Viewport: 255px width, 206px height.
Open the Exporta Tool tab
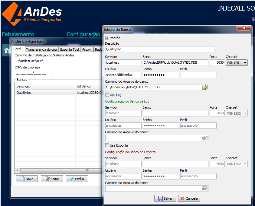point(70,49)
